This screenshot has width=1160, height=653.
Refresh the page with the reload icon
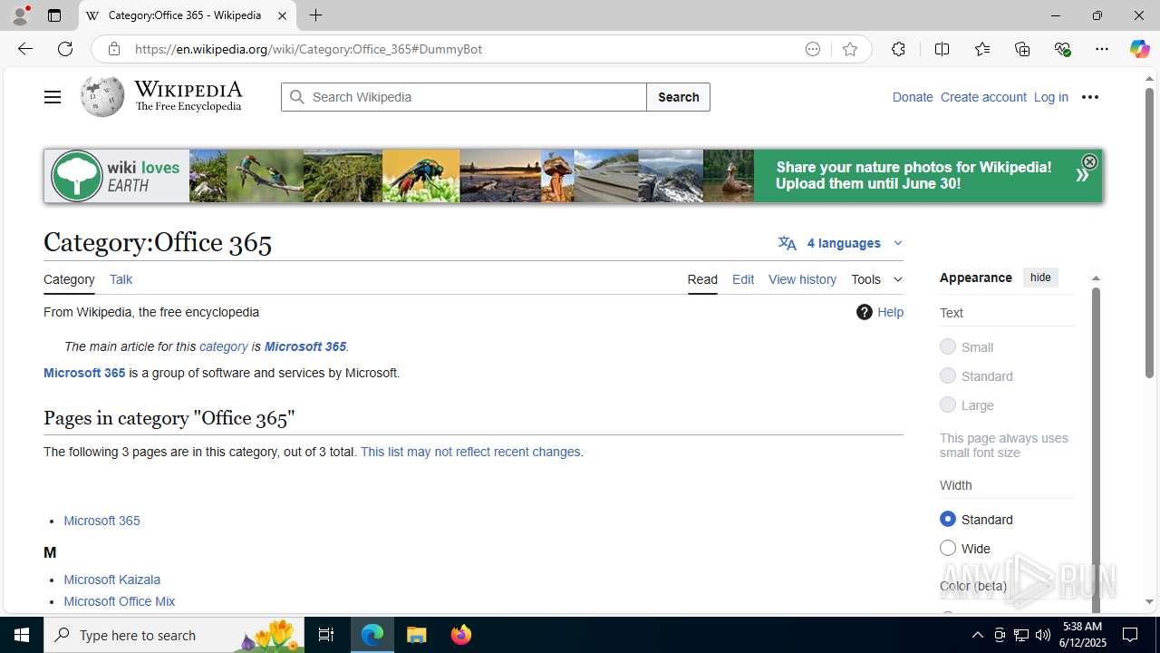point(65,49)
